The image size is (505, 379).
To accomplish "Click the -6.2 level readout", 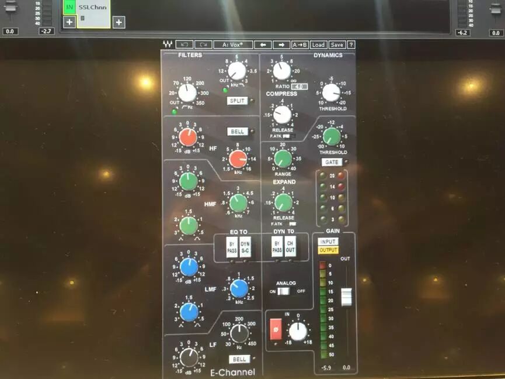I will (463, 33).
